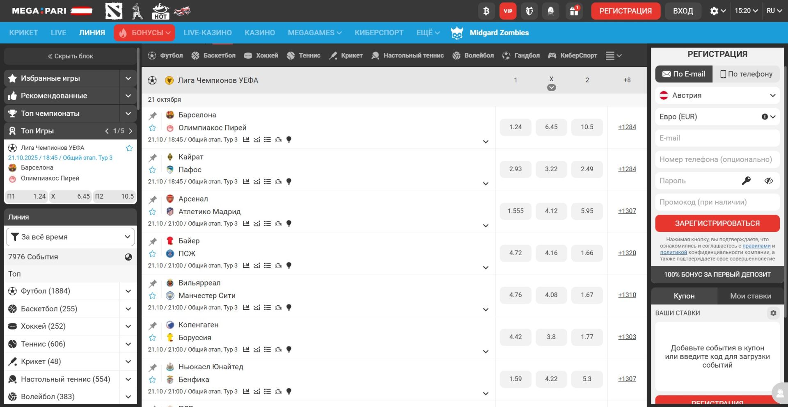Open the VIP badge icon
Viewport: 788px width, 407px height.
pos(508,11)
